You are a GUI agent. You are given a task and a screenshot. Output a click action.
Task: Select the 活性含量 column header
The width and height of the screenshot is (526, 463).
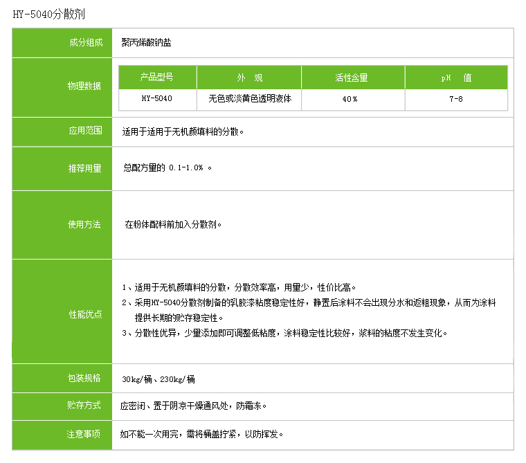352,78
